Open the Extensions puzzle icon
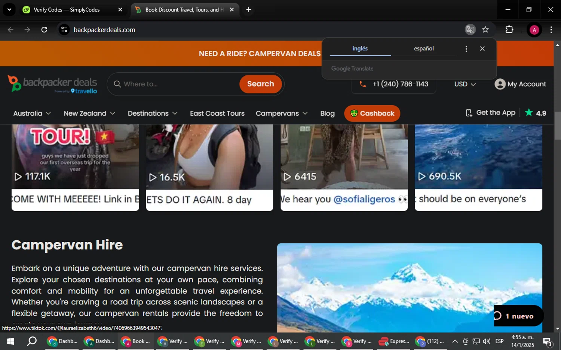Image resolution: width=561 pixels, height=350 pixels. coord(509,29)
